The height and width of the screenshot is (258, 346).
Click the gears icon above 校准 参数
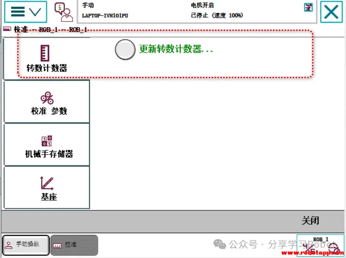(x=47, y=98)
